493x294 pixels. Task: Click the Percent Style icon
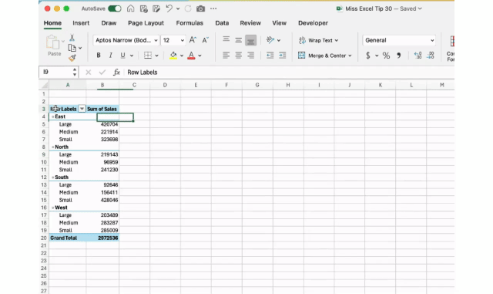pyautogui.click(x=386, y=56)
